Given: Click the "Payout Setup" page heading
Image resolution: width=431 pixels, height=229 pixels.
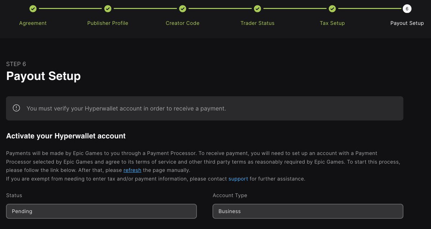Looking at the screenshot, I should (43, 76).
